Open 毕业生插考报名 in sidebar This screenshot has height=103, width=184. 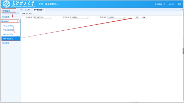coord(9,30)
